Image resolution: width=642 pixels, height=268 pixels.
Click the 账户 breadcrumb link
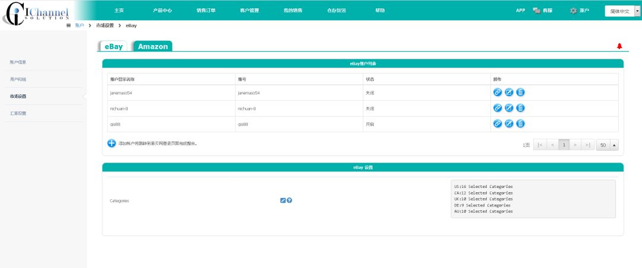80,25
